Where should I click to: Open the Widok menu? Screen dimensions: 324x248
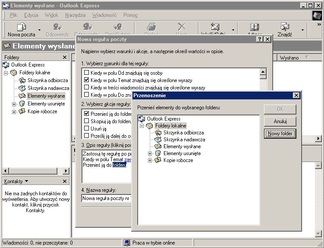point(51,15)
